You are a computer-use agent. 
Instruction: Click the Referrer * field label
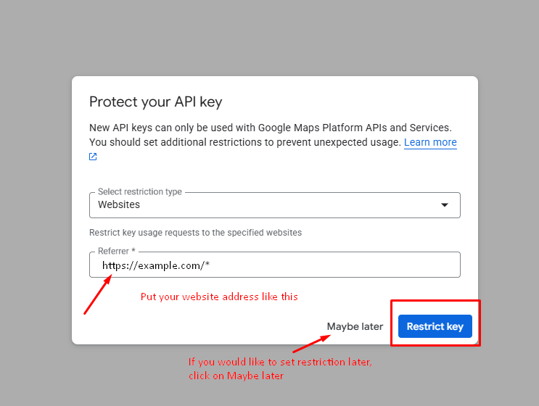tap(117, 252)
